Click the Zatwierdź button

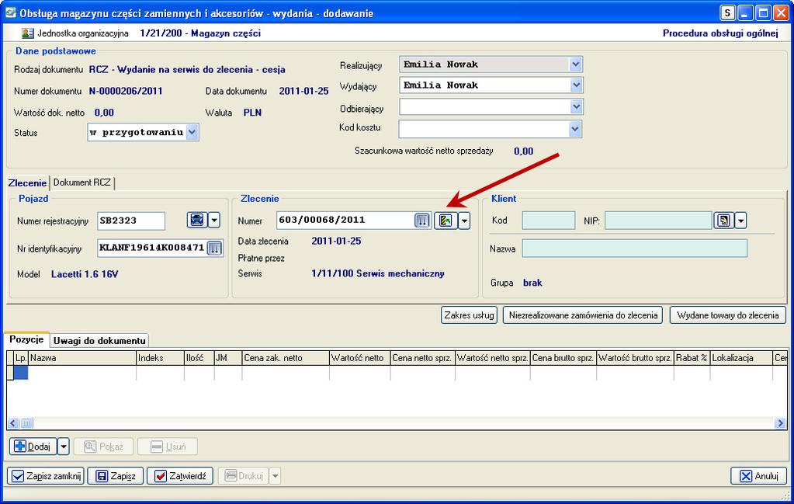[180, 475]
